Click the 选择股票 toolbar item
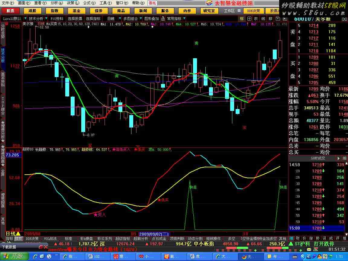Viewport: 348px width, 261px height. (x=75, y=19)
